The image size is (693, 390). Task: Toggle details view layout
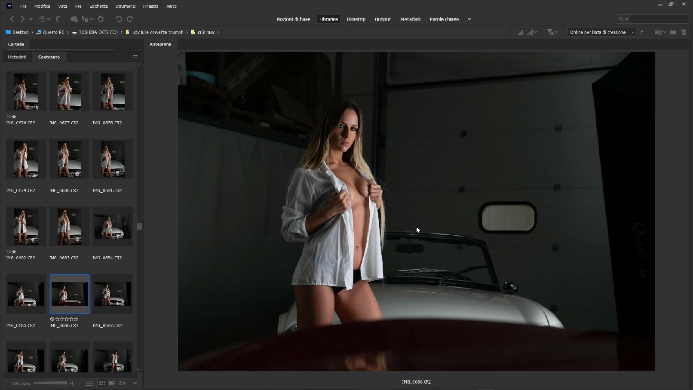point(112,383)
